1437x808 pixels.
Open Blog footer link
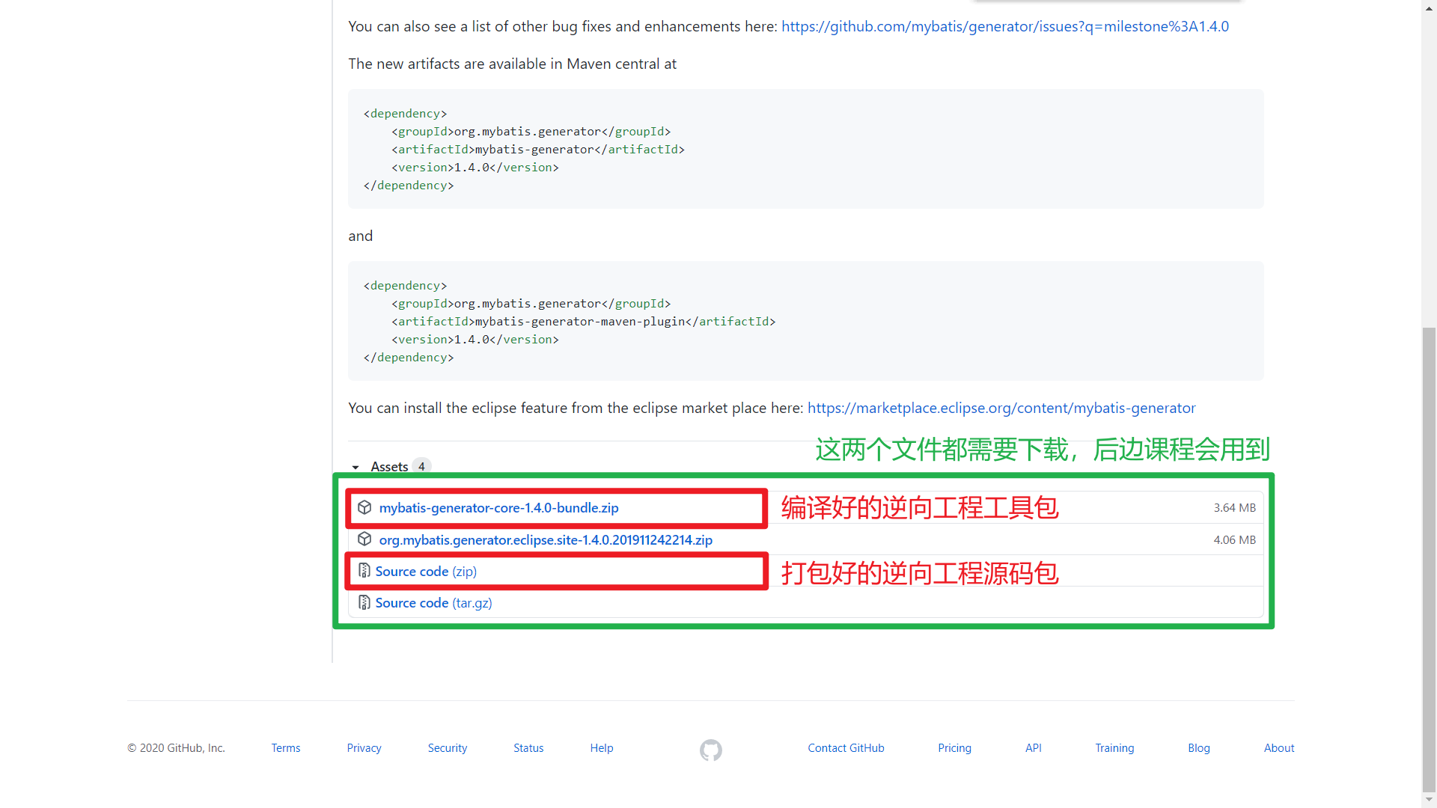[x=1199, y=748]
